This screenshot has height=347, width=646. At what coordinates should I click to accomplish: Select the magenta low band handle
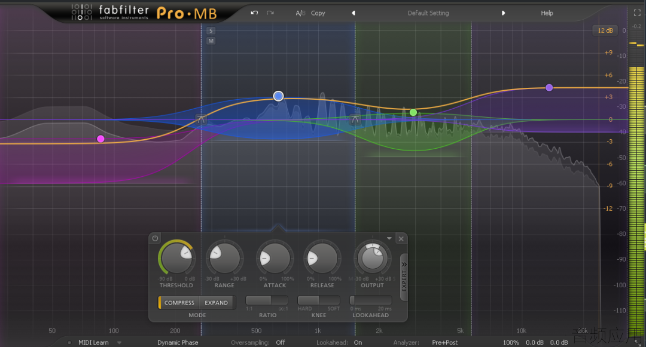[x=100, y=139]
